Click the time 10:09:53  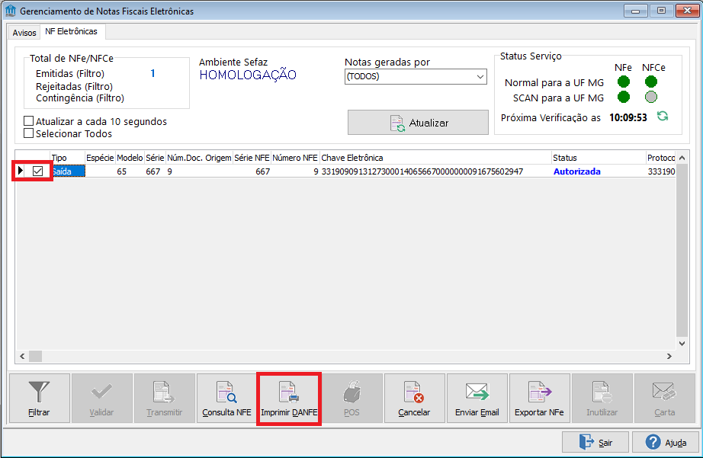tap(628, 117)
